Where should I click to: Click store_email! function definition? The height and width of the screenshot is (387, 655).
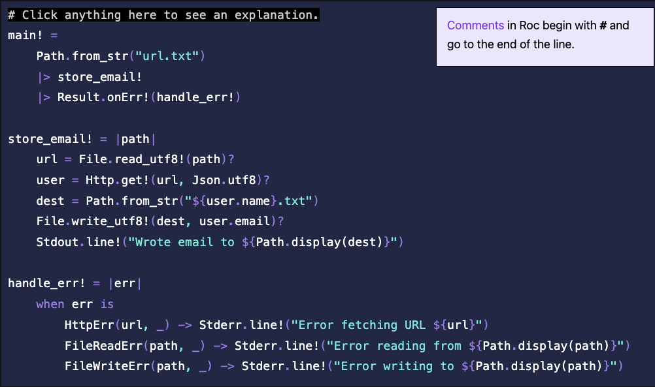pyautogui.click(x=50, y=139)
